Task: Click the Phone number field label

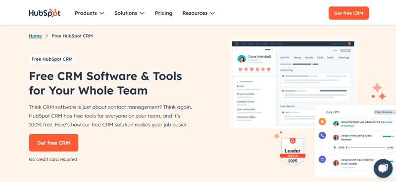Action: click(x=246, y=94)
